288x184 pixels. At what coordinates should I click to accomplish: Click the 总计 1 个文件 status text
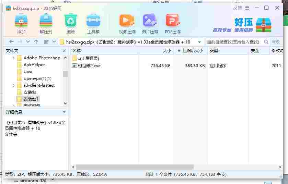tap(159, 174)
